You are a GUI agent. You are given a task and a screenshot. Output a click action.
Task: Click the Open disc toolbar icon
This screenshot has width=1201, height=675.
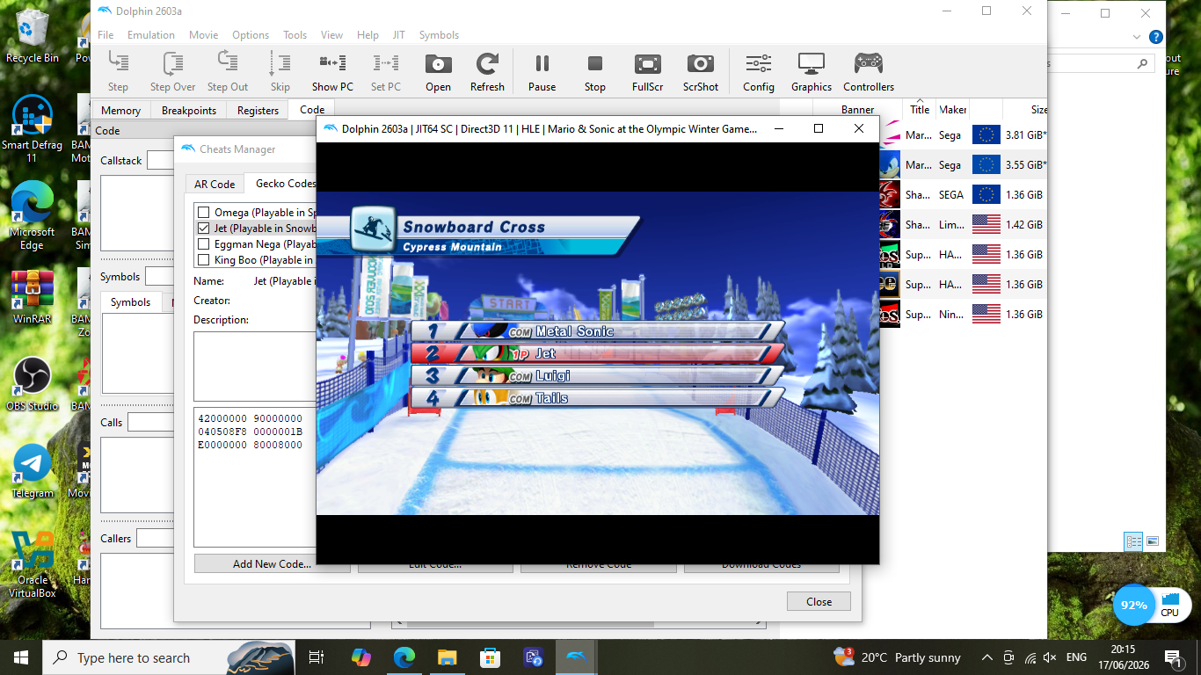(438, 71)
